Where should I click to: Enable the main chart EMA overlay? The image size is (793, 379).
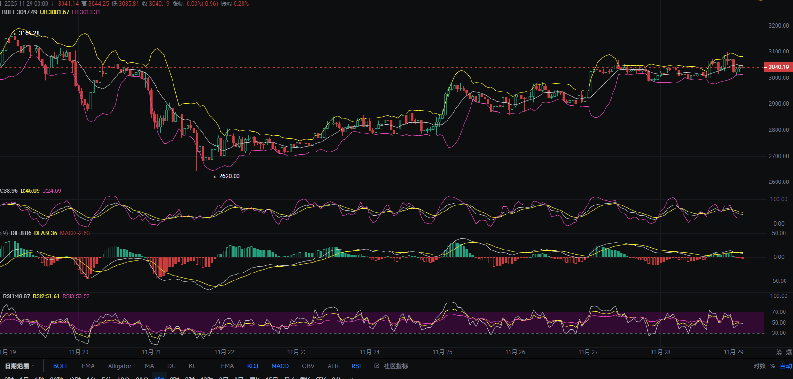88,366
